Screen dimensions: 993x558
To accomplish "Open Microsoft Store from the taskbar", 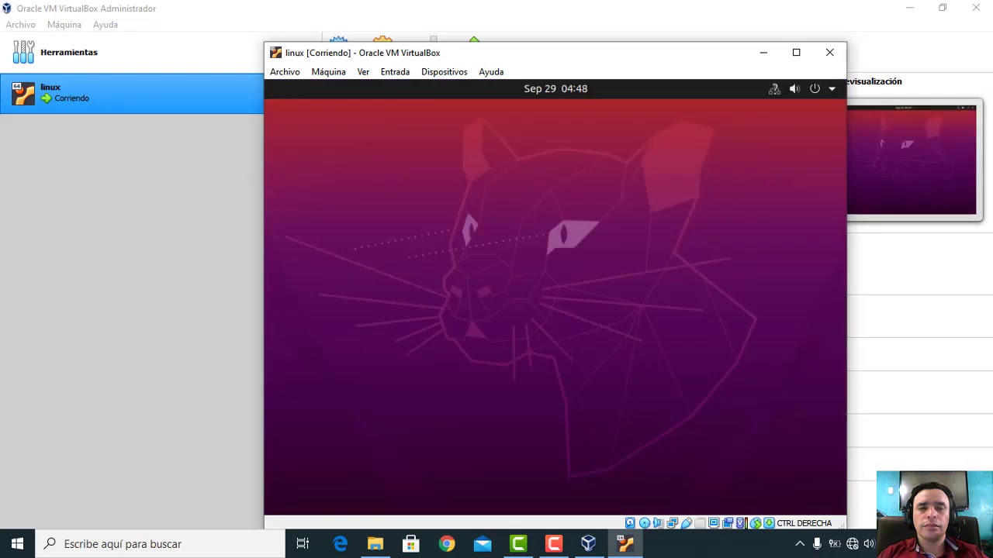I will [411, 543].
